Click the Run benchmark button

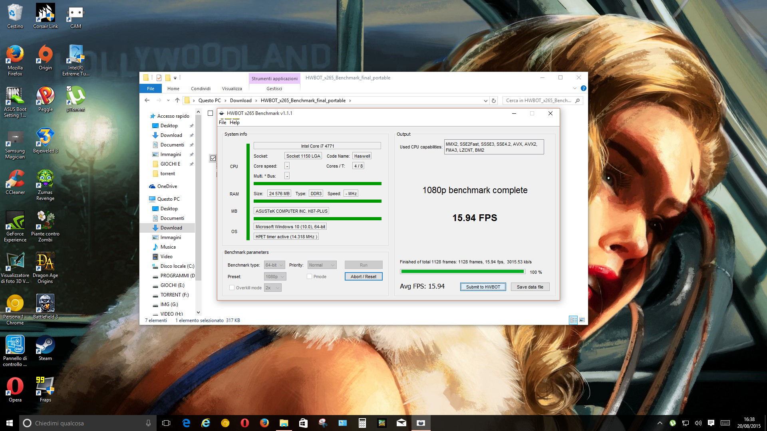(x=364, y=265)
